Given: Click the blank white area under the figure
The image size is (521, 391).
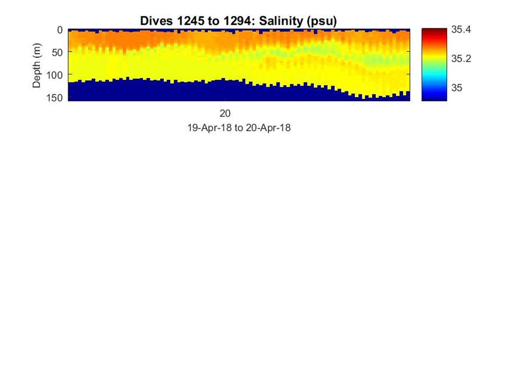Looking at the screenshot, I should pyautogui.click(x=260, y=261).
